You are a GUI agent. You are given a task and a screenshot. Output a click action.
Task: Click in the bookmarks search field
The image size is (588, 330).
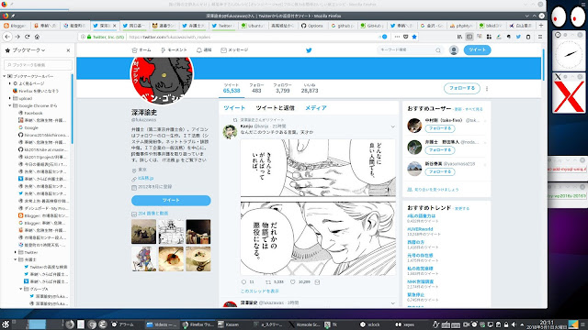(x=38, y=65)
